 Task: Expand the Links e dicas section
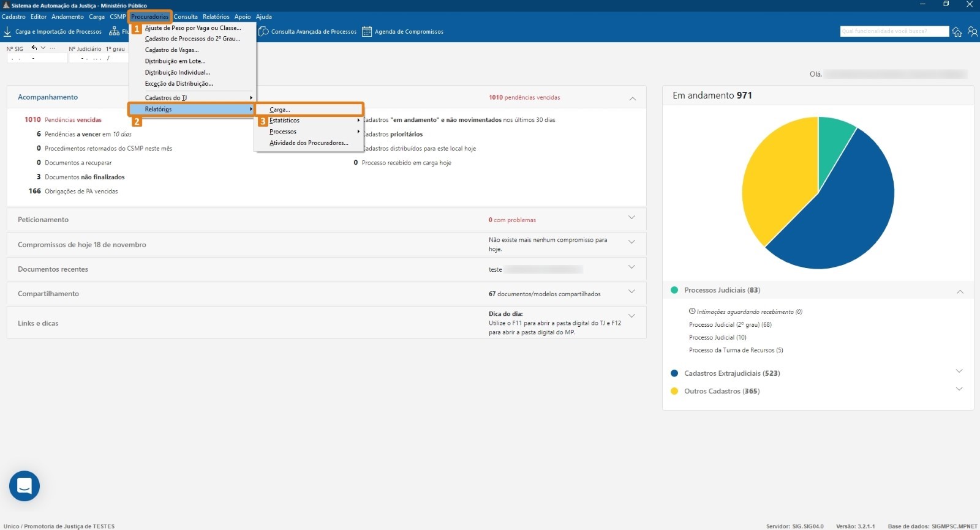tap(631, 316)
